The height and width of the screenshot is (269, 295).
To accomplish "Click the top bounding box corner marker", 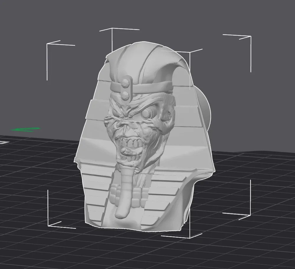I will (112, 29).
